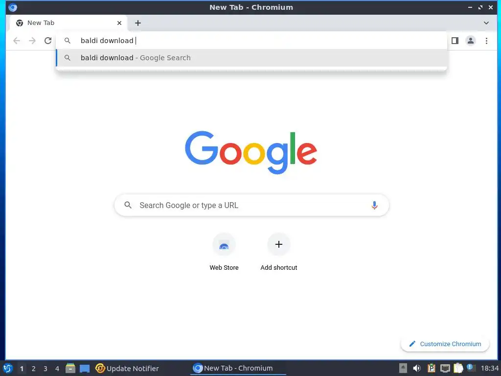Click the Chromium icon in the title bar
This screenshot has width=501, height=376.
pyautogui.click(x=13, y=7)
